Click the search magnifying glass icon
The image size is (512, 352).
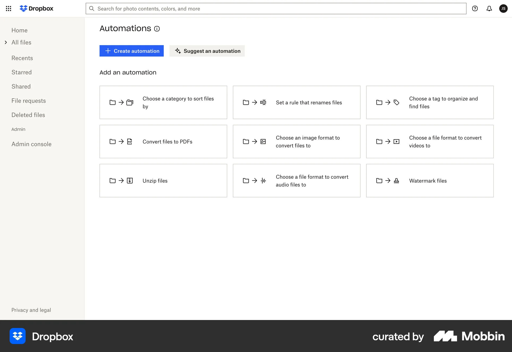tap(92, 9)
